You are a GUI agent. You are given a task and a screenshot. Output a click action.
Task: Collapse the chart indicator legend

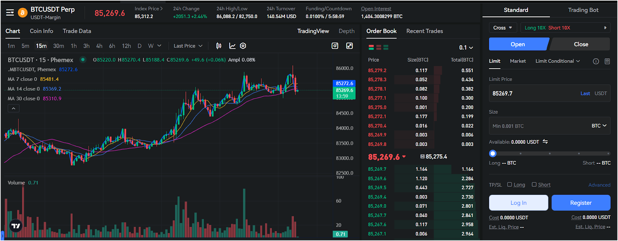pyautogui.click(x=14, y=108)
